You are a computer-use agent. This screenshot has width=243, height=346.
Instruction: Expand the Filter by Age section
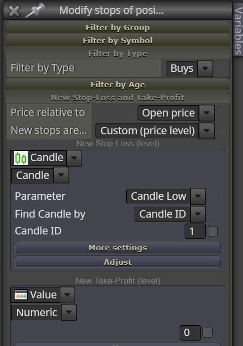(118, 85)
